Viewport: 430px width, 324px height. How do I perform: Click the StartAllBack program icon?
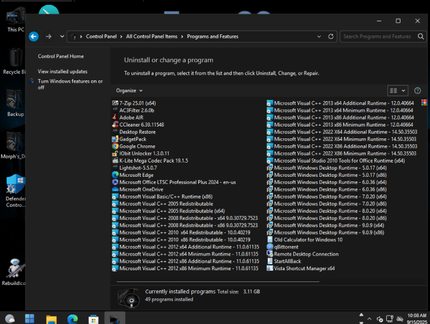[x=270, y=261]
